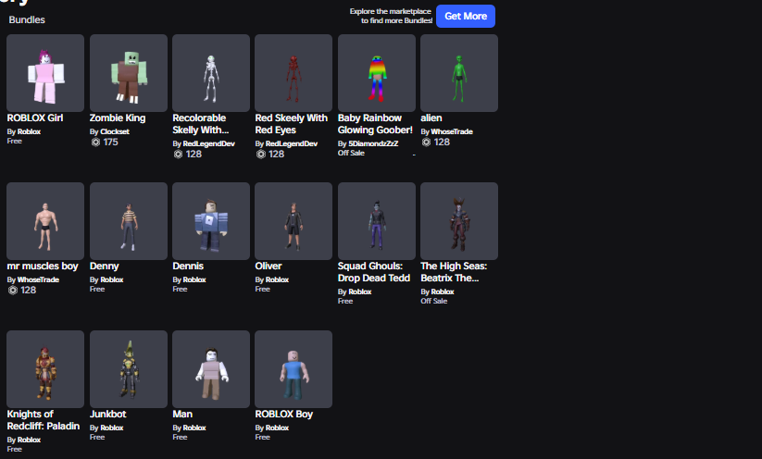
Task: Open creator Roblox under Denny
Action: click(x=112, y=279)
